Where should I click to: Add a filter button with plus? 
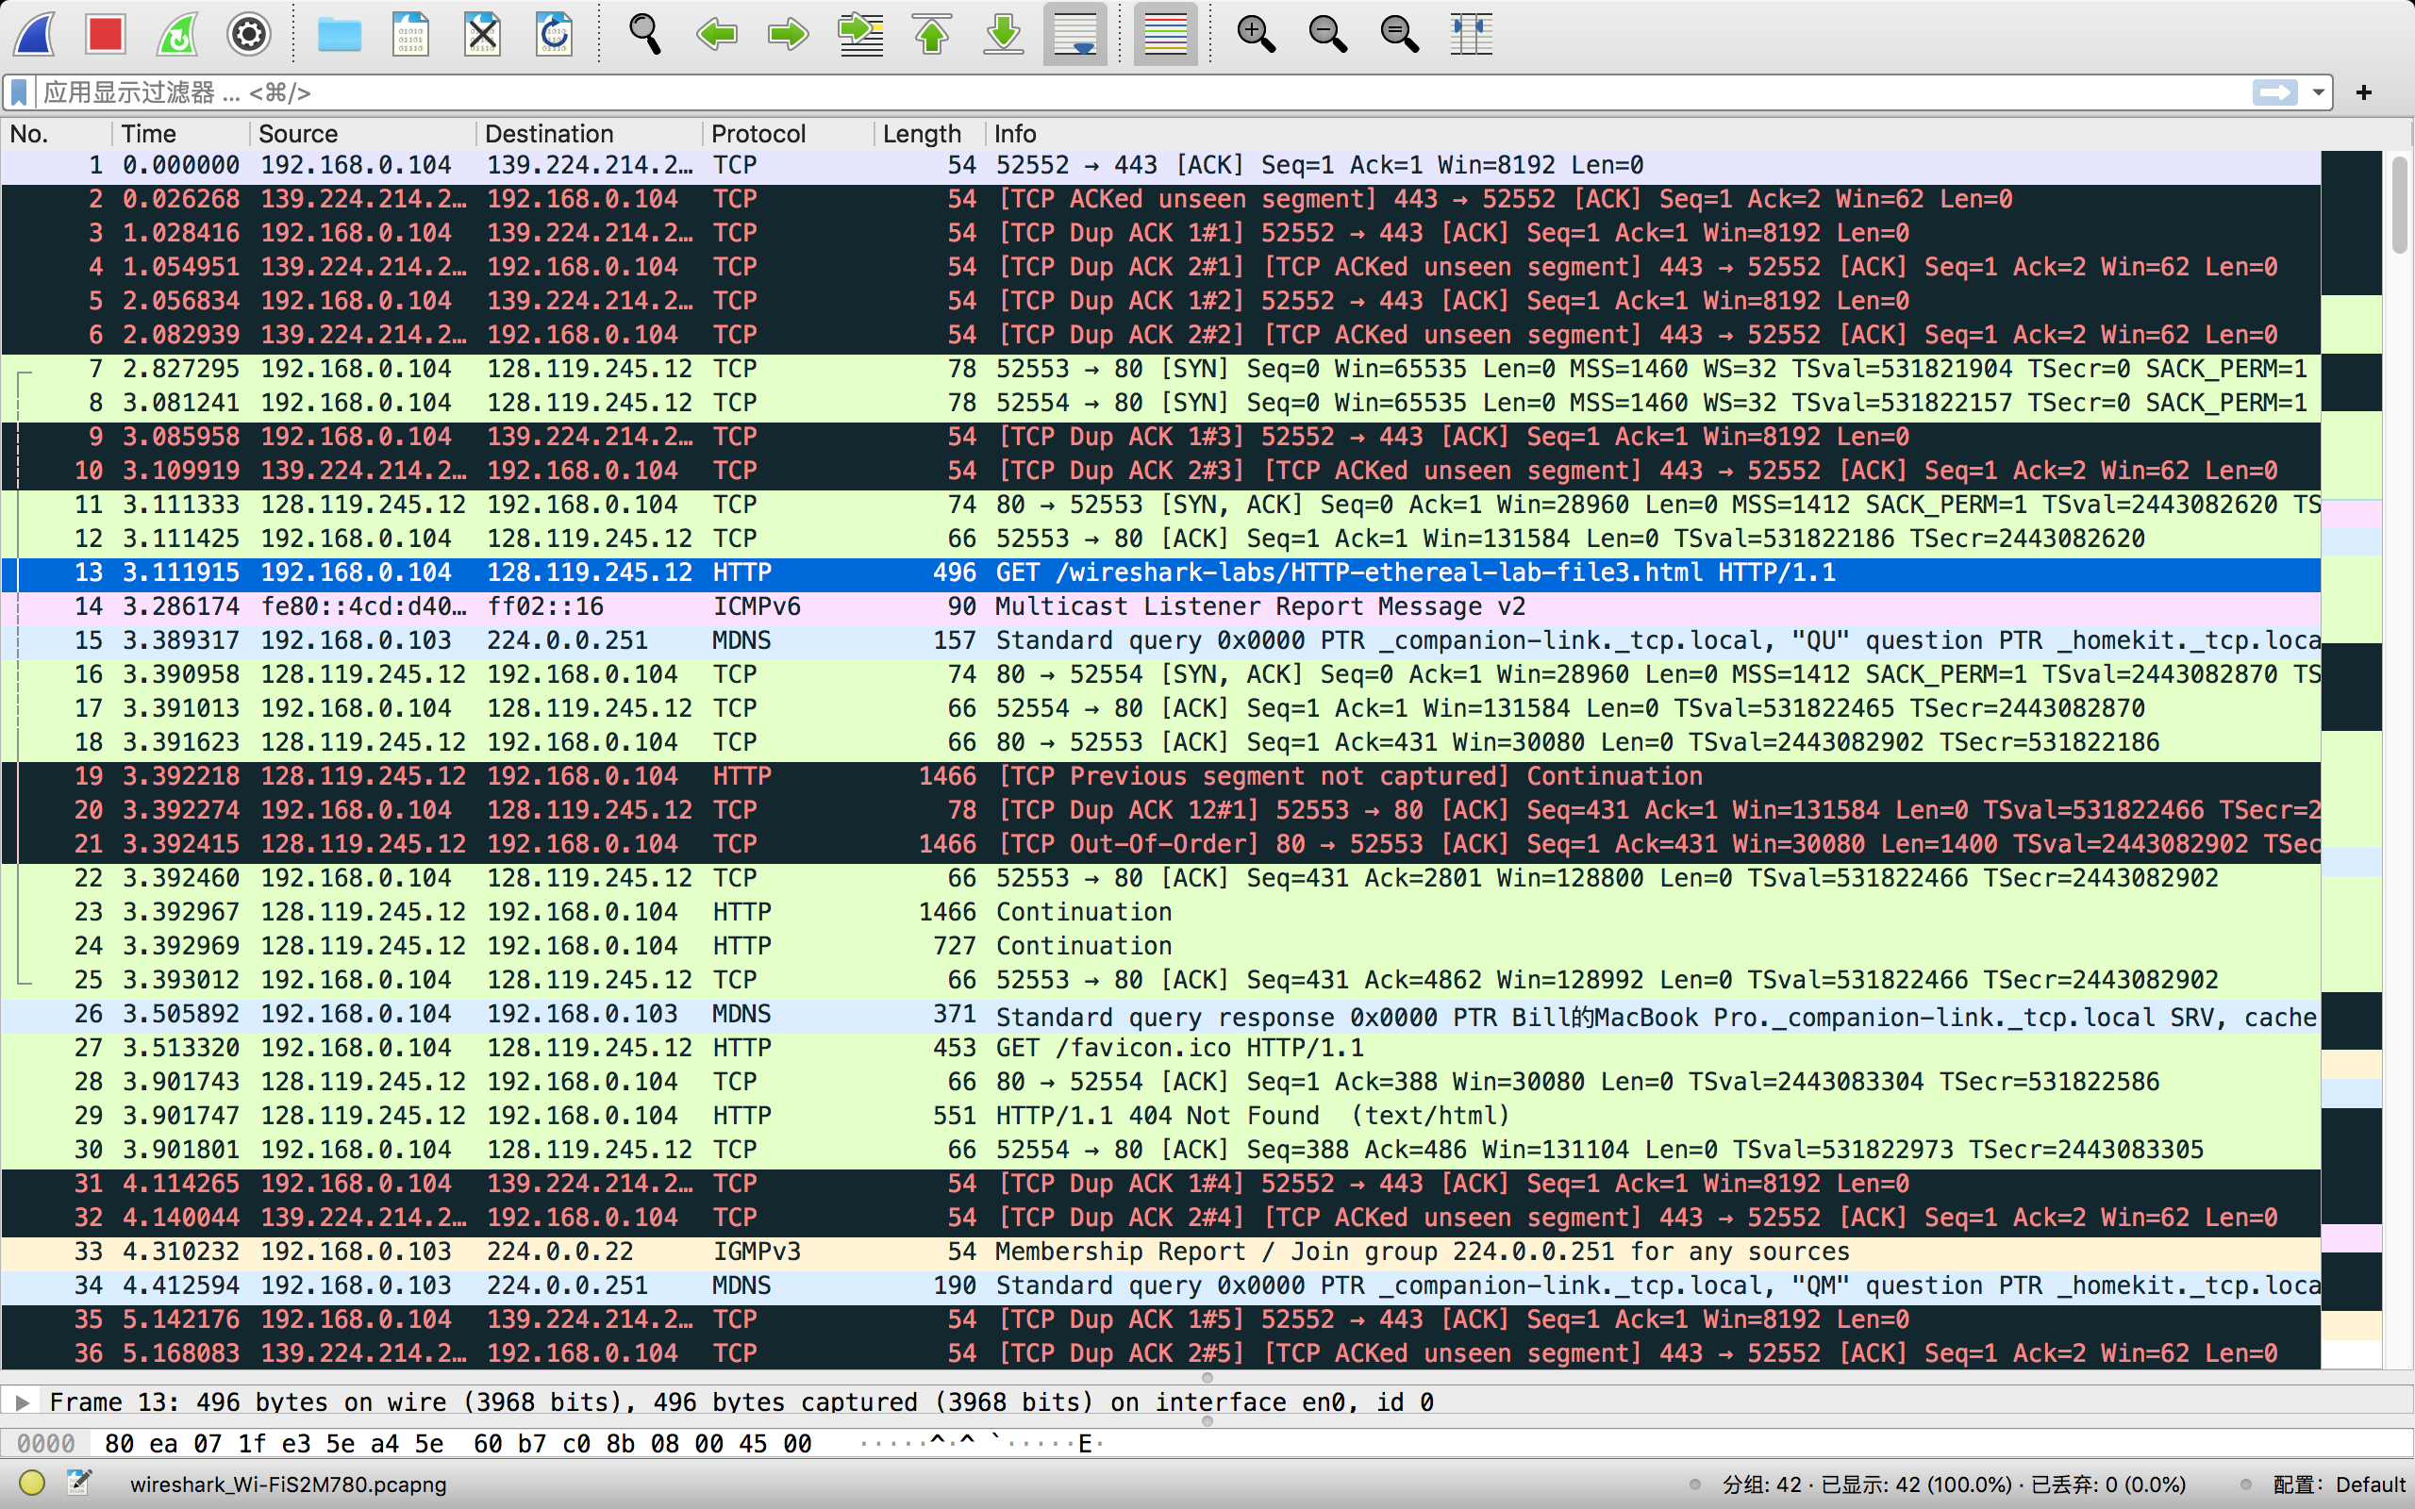pos(2364,92)
